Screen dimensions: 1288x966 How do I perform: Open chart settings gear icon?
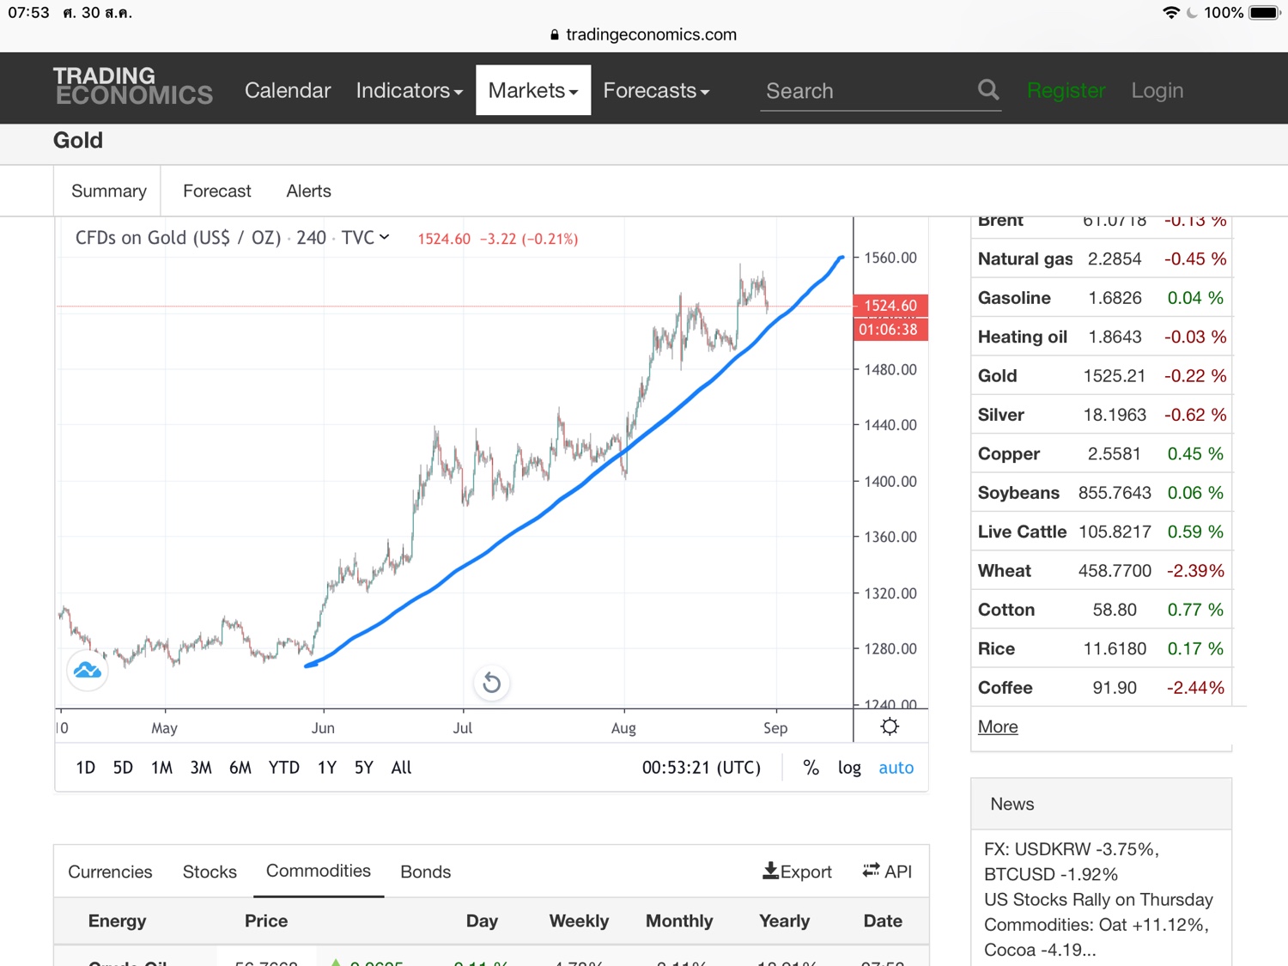pos(890,726)
